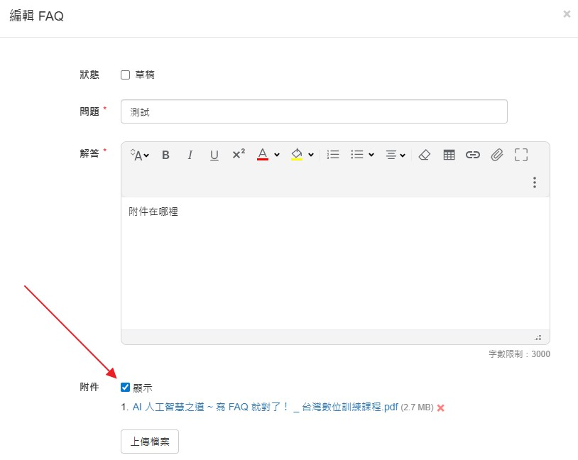Insert a table
Image resolution: width=578 pixels, height=460 pixels.
point(449,155)
